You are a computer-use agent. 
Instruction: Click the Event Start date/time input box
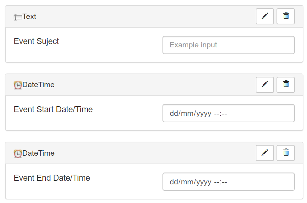click(x=228, y=113)
